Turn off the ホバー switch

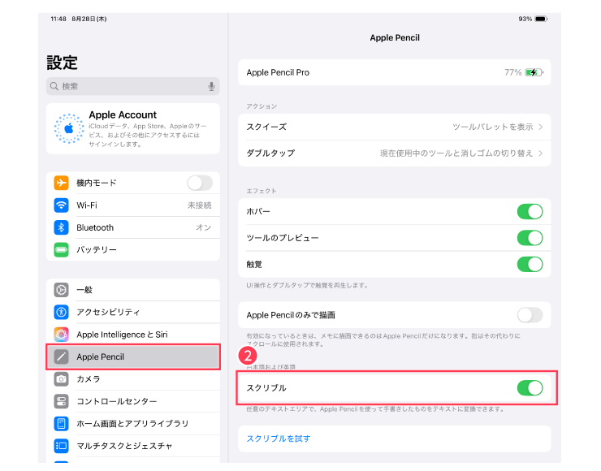[530, 212]
